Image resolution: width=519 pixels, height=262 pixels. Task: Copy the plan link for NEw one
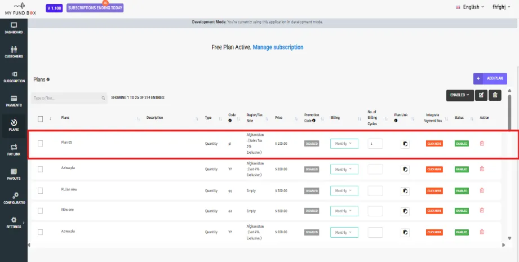405,211
